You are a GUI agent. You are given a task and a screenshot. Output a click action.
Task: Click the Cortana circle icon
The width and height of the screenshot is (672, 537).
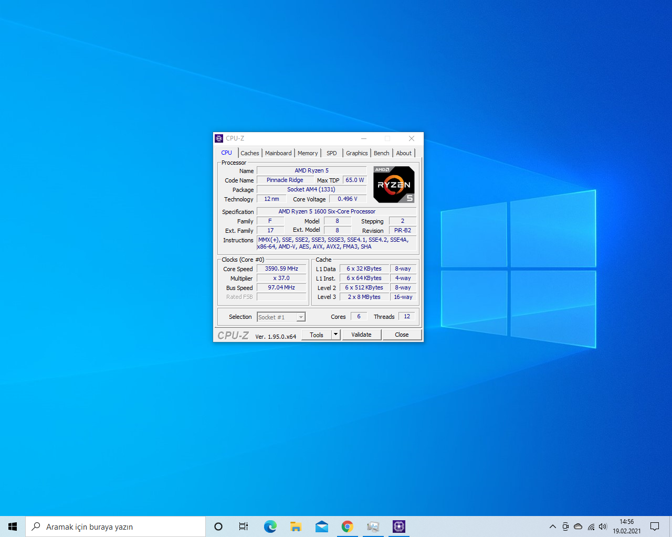point(218,527)
